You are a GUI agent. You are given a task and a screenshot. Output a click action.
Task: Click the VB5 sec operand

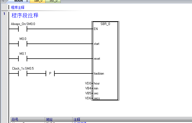88,93
